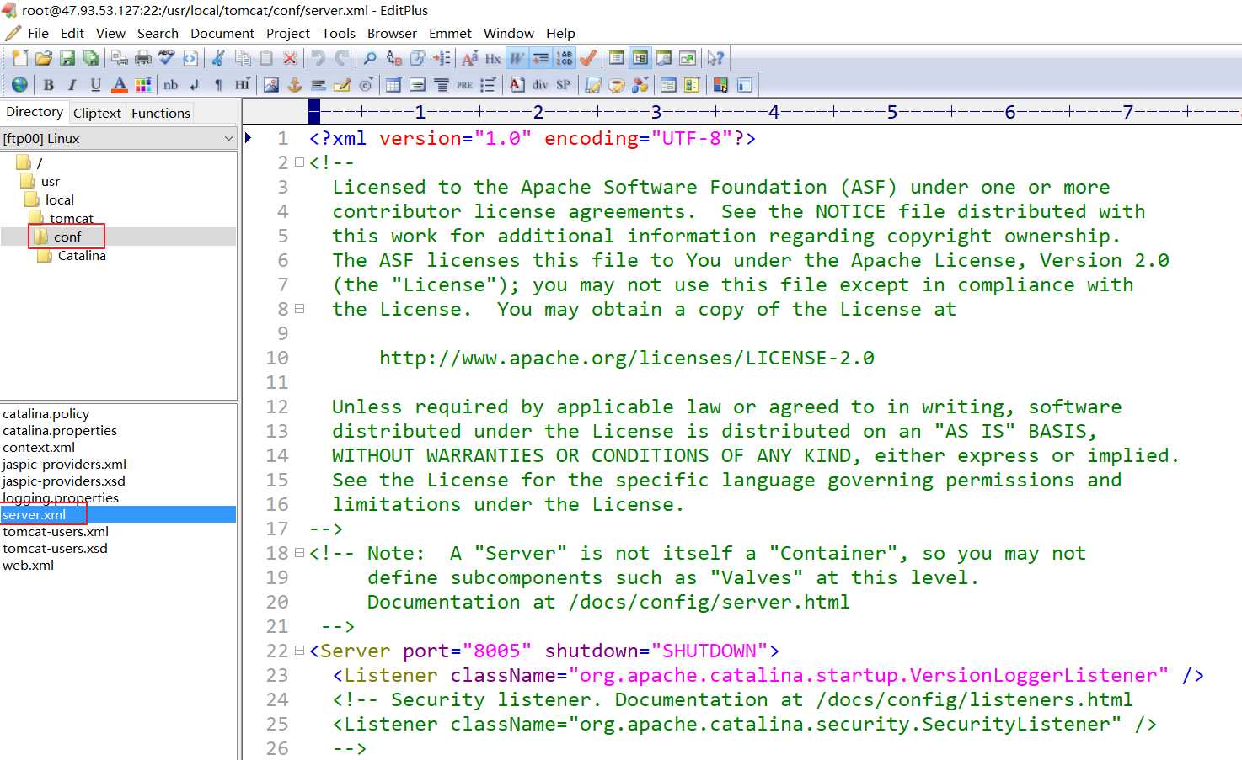Run the ABC spell check icon
The image size is (1242, 760).
167,58
